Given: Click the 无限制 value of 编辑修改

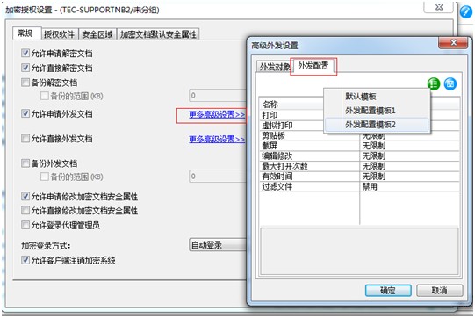Looking at the screenshot, I should (374, 155).
